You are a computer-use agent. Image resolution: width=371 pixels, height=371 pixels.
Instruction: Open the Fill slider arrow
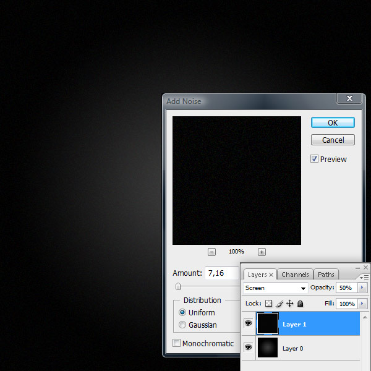click(362, 304)
